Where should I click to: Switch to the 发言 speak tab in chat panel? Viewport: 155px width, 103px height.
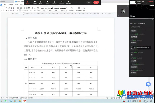click(x=135, y=24)
